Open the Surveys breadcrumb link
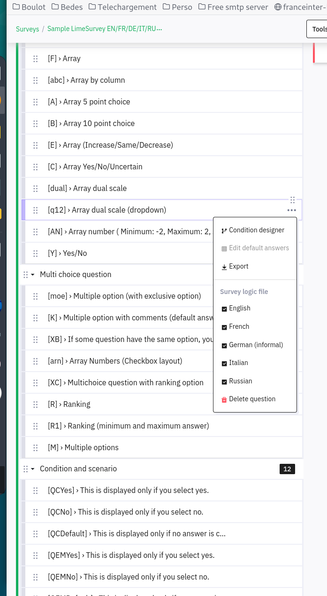 [28, 29]
